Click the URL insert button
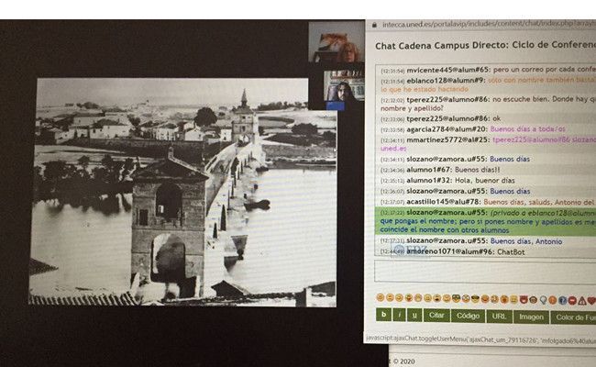 point(499,317)
